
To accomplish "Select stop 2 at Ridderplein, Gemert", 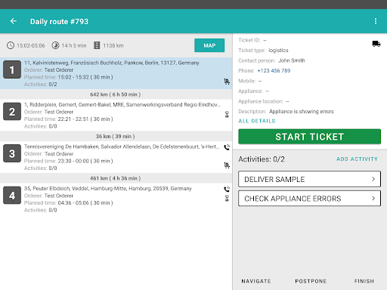I will click(116, 116).
